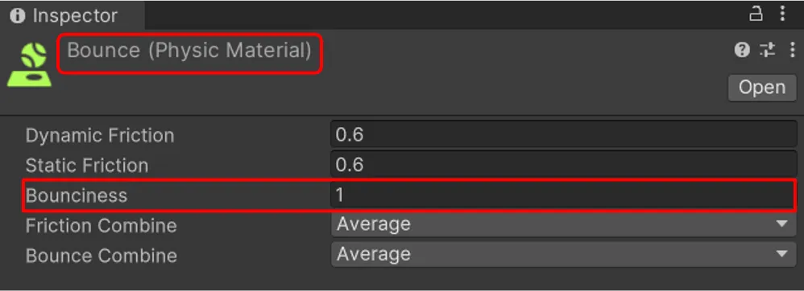Click the info icon on Inspector tab

click(x=18, y=16)
